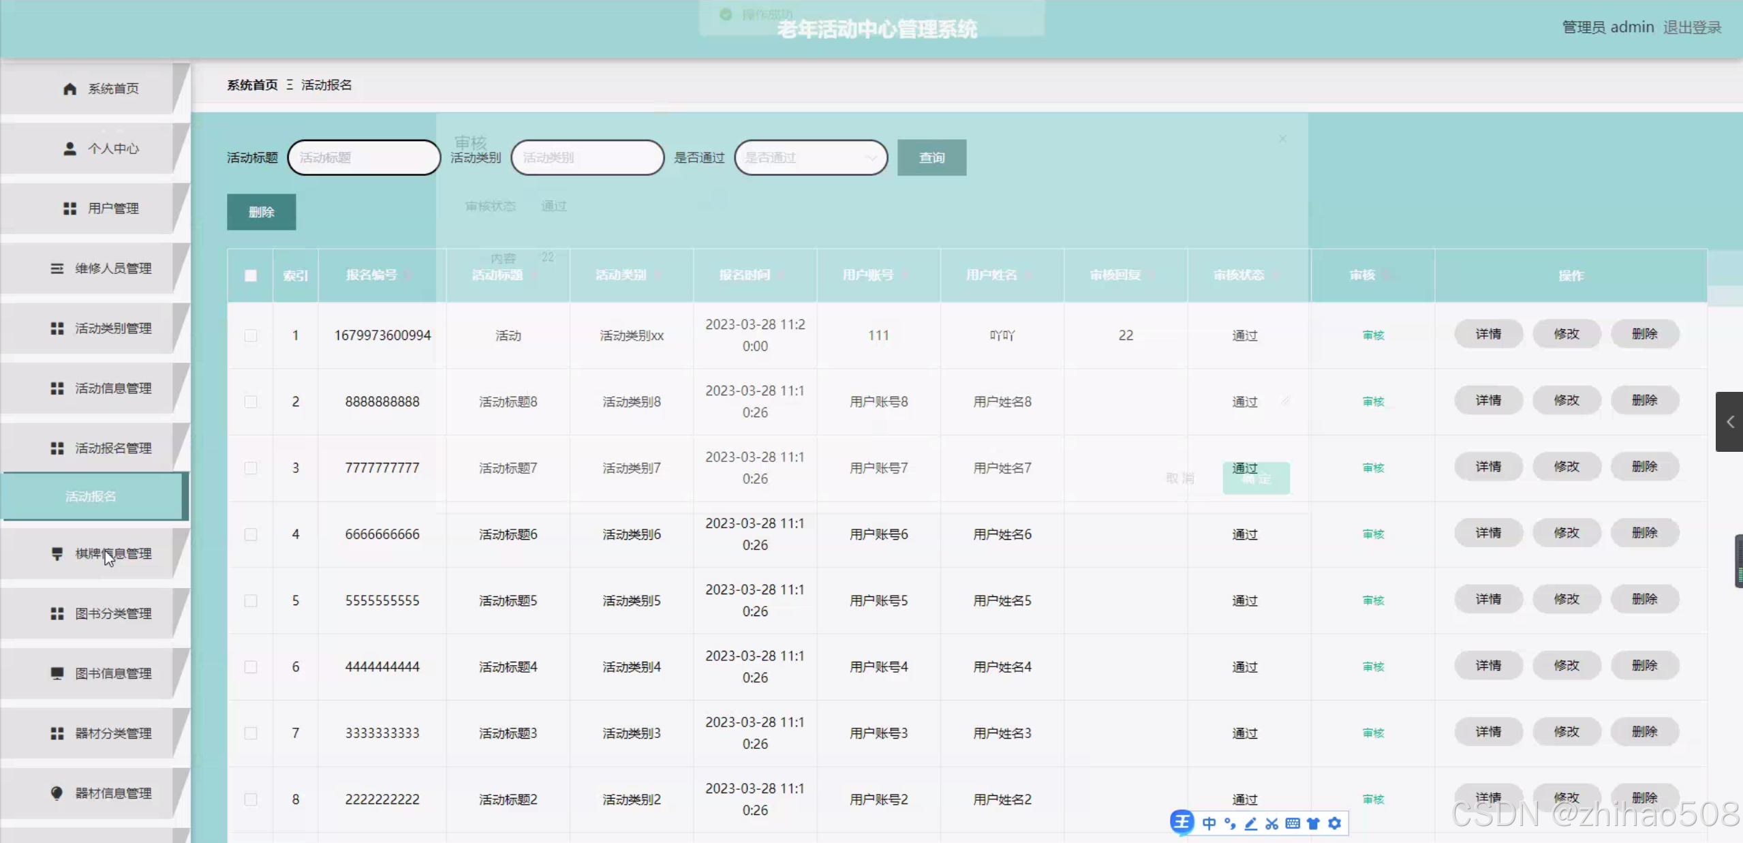Click 退出登录 link at top right
This screenshot has width=1743, height=843.
coord(1691,27)
